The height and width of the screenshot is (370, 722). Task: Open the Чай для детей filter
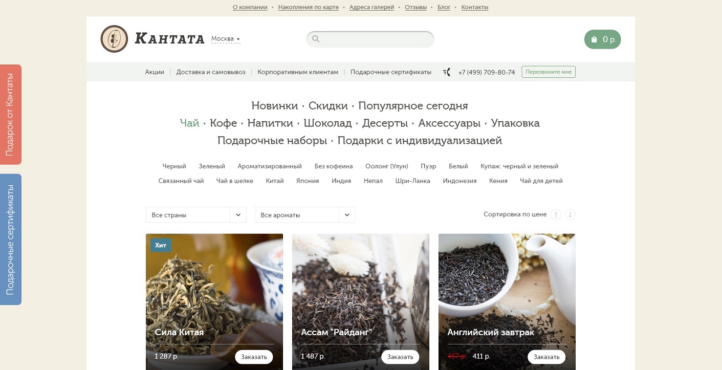click(x=541, y=181)
